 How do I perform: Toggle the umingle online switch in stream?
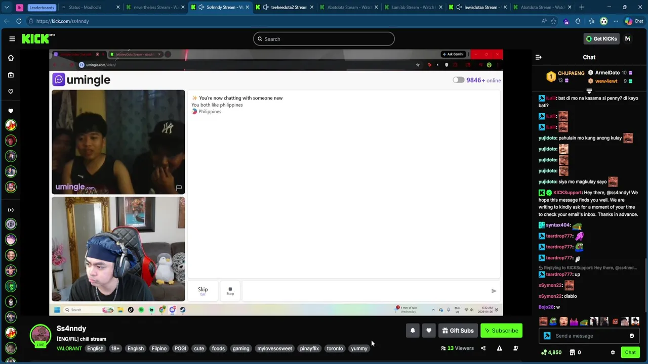point(458,80)
